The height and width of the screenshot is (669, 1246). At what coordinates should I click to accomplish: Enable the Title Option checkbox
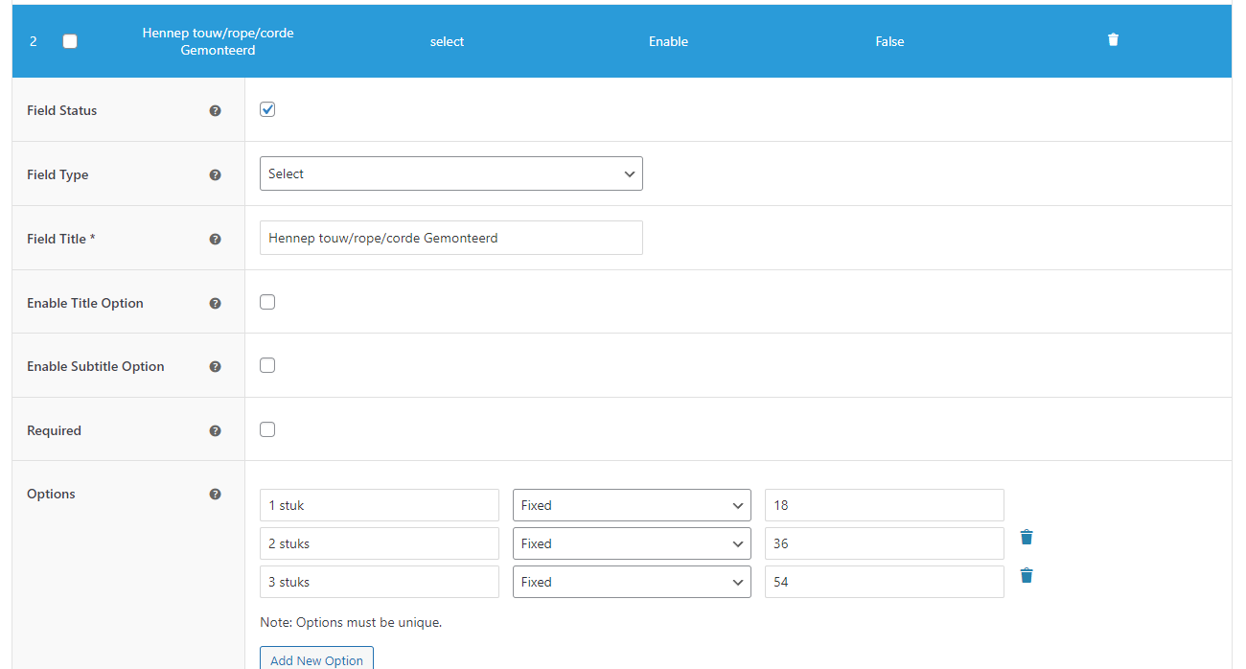[267, 302]
